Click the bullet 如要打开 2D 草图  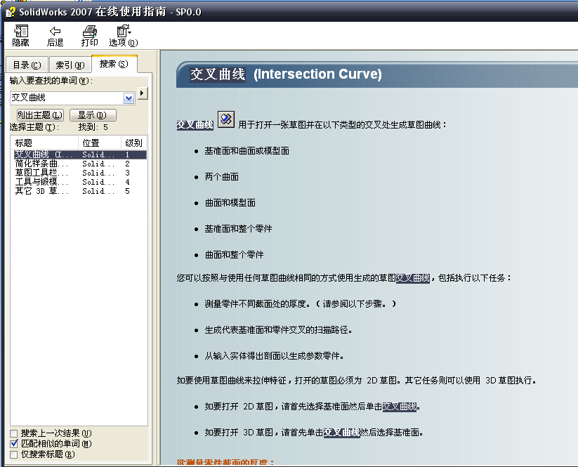[x=313, y=407]
